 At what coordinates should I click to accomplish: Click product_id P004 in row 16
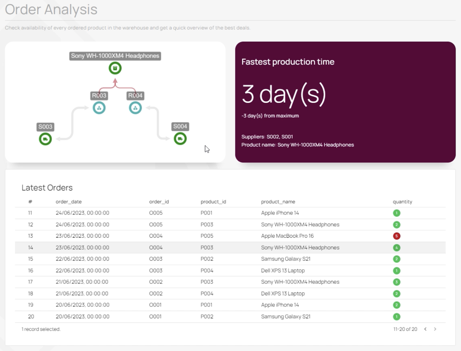[x=207, y=270]
